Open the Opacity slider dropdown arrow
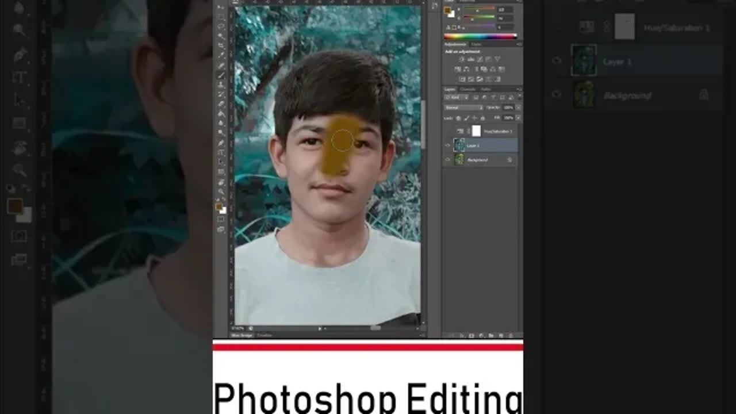 (518, 108)
